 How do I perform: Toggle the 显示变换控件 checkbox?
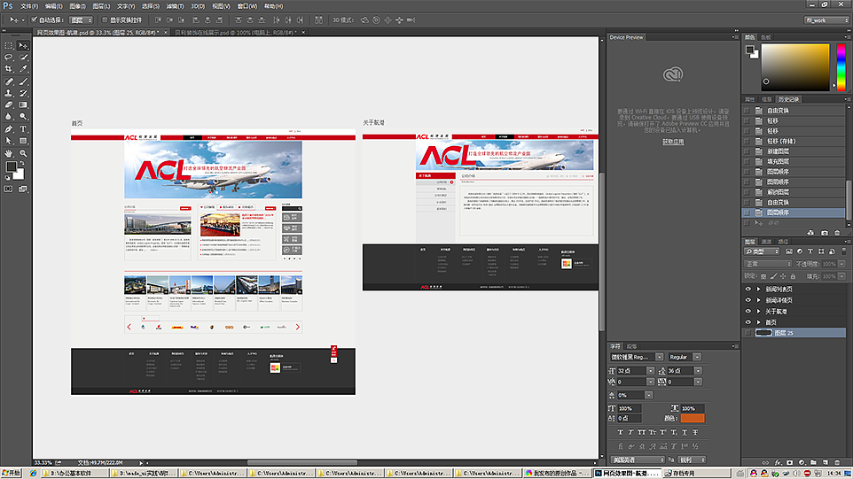tap(105, 20)
